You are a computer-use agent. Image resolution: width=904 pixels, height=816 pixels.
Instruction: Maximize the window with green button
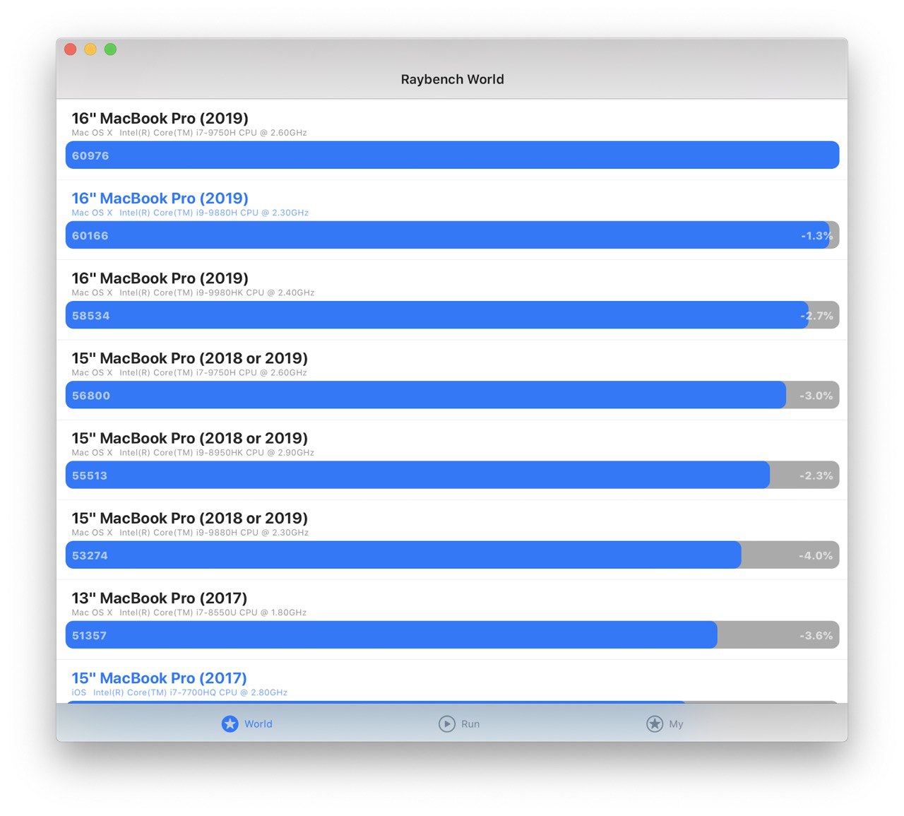(110, 49)
